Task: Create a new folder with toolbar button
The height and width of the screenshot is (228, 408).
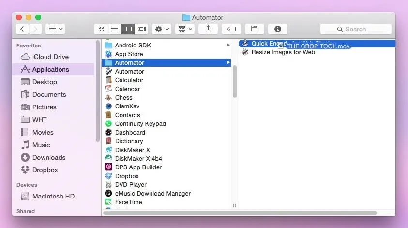Action: tap(255, 29)
